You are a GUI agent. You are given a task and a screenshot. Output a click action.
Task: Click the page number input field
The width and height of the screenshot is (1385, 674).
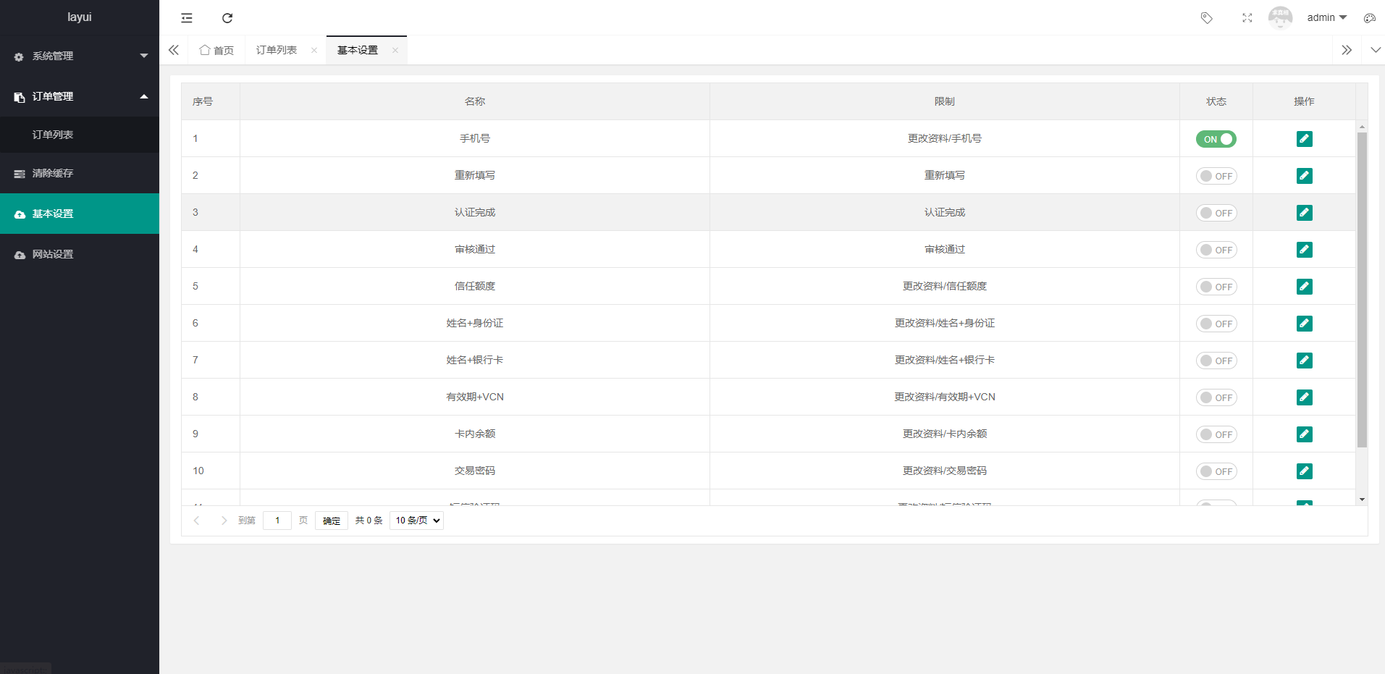point(277,521)
